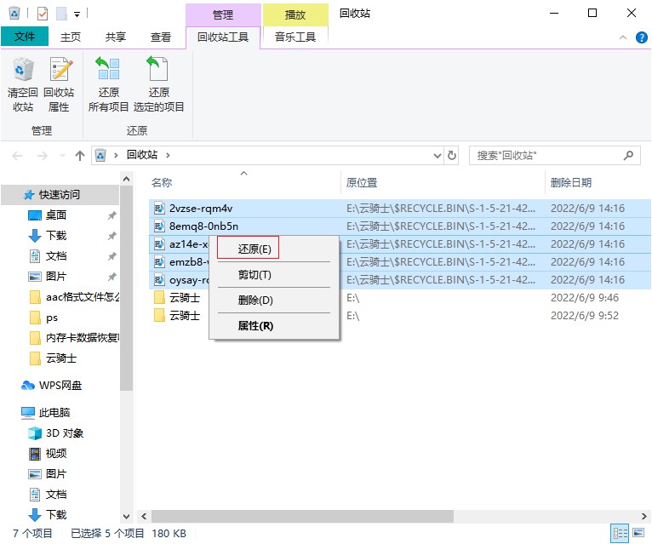Click sidebar scrollbar up arrow

127,179
